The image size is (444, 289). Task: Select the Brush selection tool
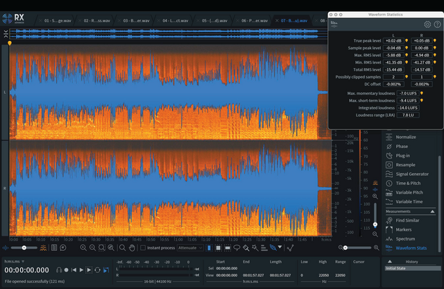(246, 247)
